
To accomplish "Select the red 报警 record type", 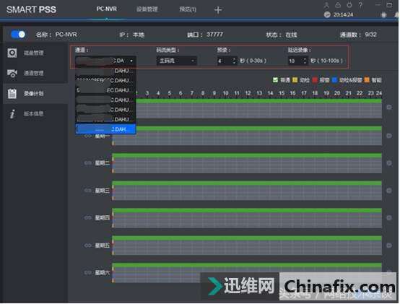I will (x=315, y=80).
